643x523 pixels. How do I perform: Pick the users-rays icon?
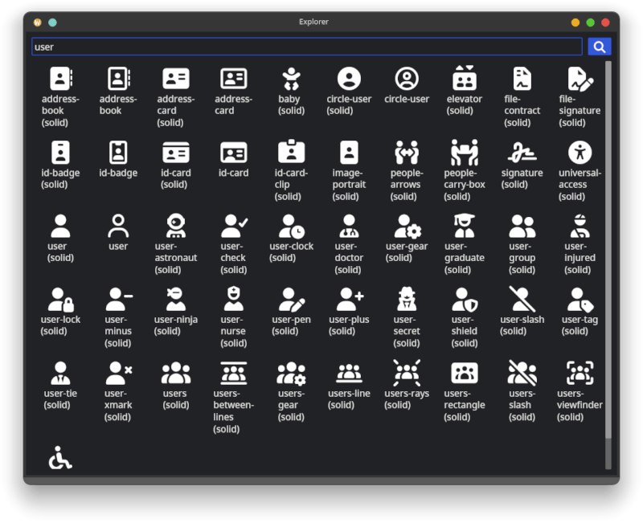pos(407,374)
